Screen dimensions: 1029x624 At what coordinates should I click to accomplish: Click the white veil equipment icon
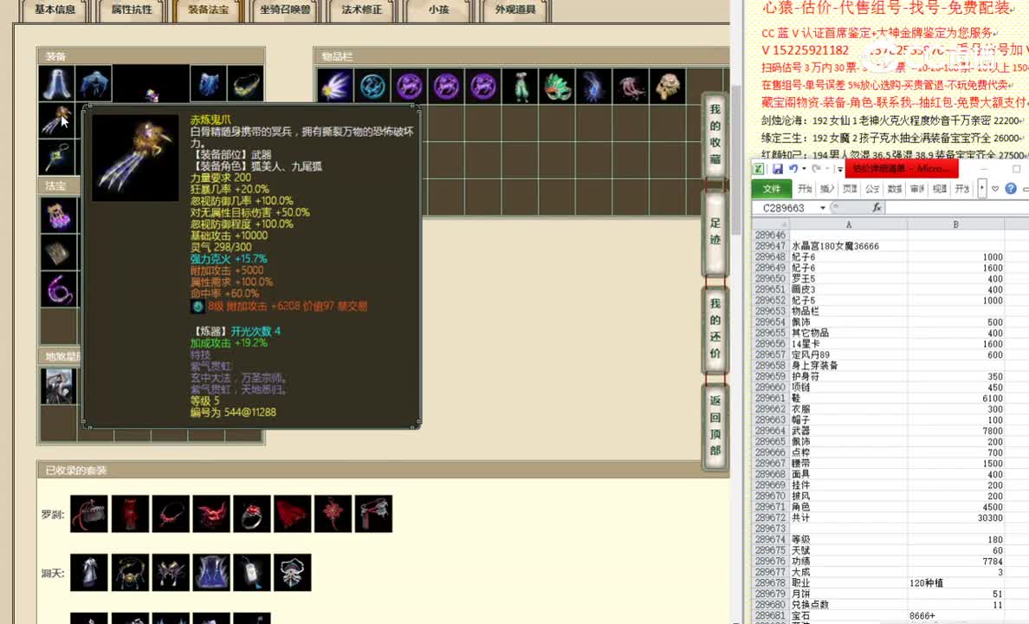tap(56, 83)
